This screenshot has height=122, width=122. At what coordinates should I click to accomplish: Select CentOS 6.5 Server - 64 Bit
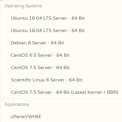click(x=61, y=55)
